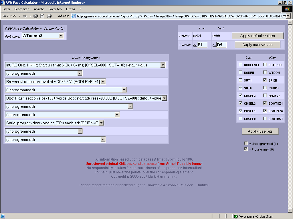Screen dimensions: 293x219
Task: Refresh the page with the reload icon
Action: click(42, 16)
